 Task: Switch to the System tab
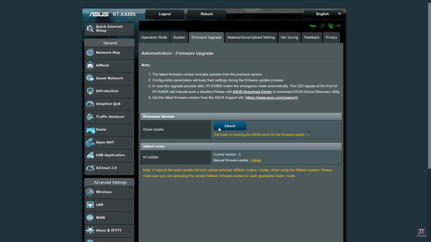(179, 37)
